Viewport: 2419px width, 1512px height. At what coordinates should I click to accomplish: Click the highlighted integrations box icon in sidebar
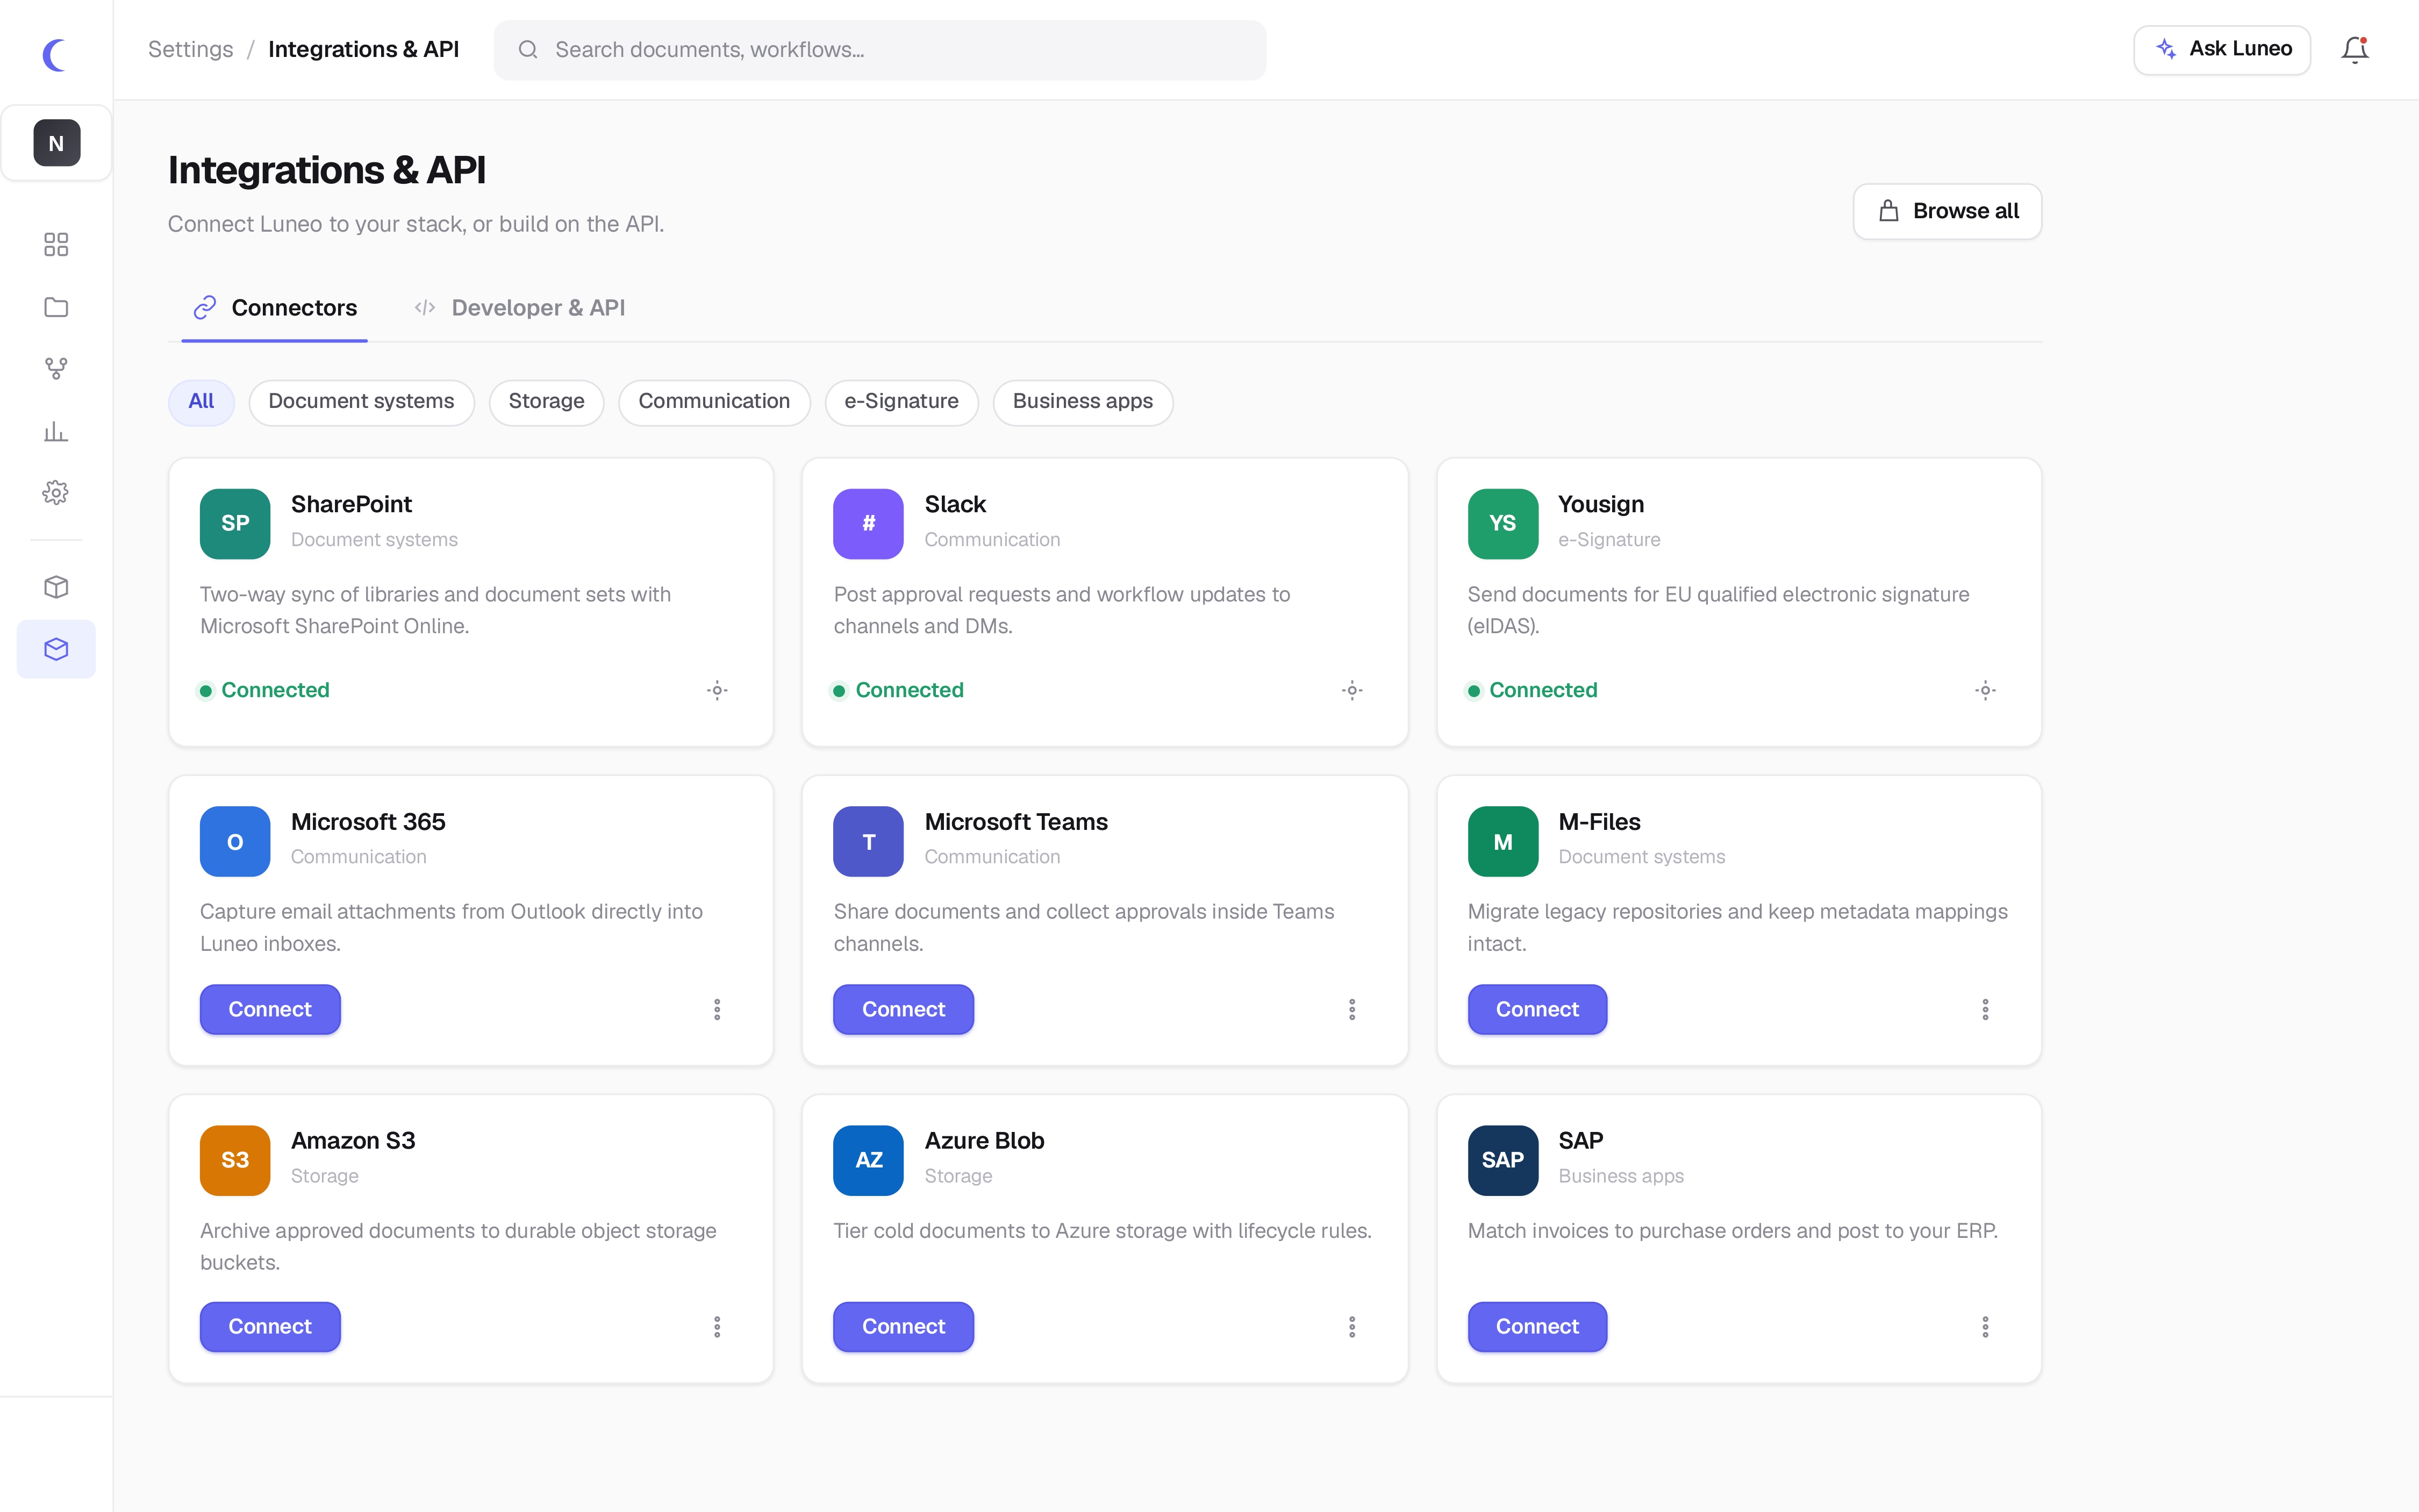point(56,649)
